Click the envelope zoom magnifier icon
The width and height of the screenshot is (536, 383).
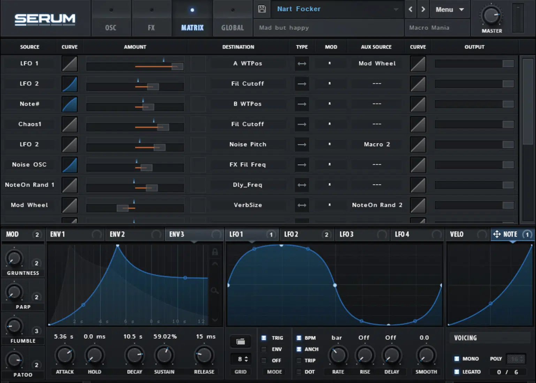coord(215,290)
